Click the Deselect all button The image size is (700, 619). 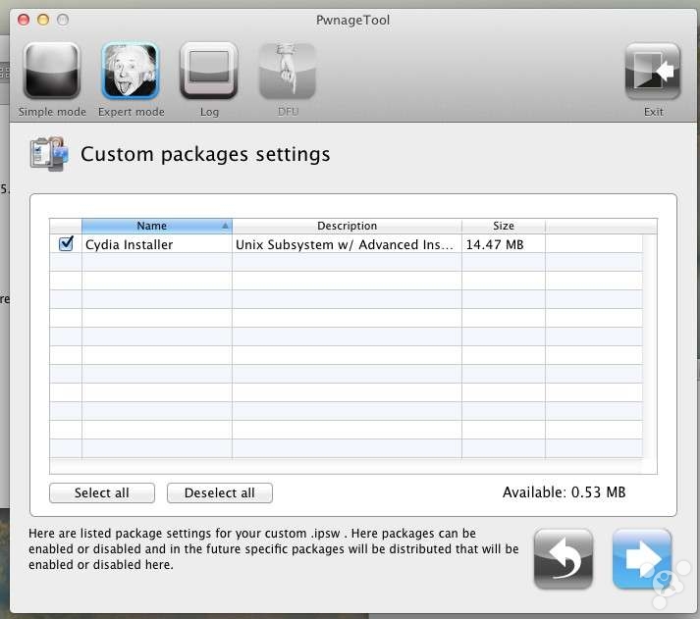pyautogui.click(x=220, y=492)
